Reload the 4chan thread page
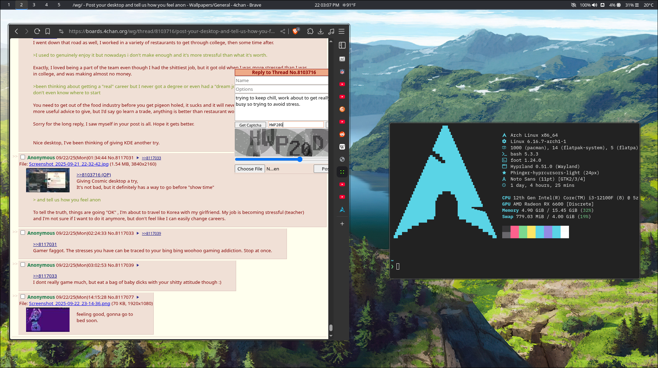The width and height of the screenshot is (658, 368). (x=37, y=31)
